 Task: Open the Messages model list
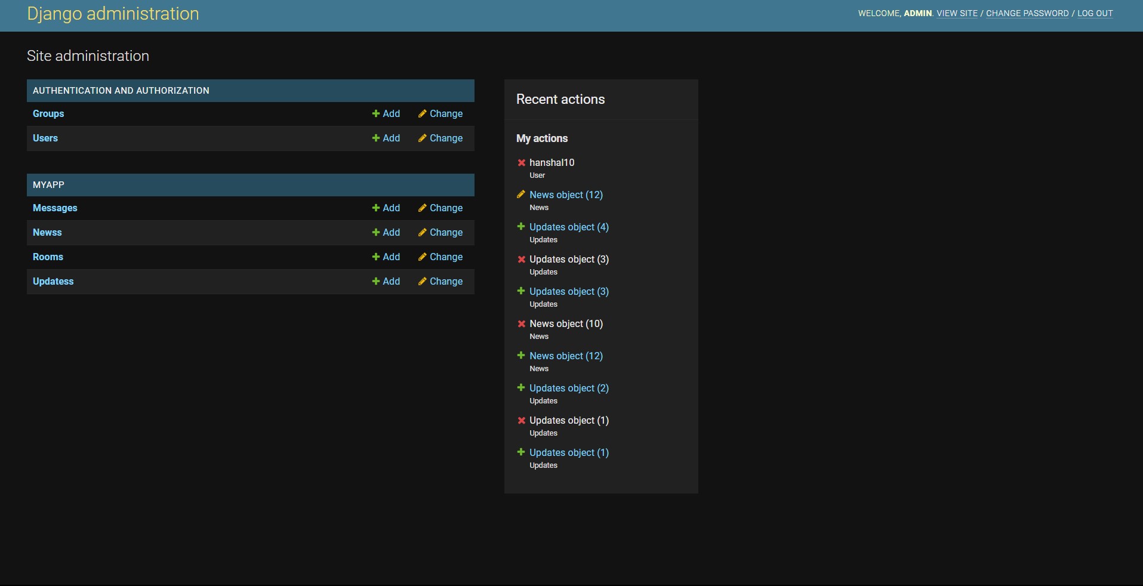click(x=55, y=208)
